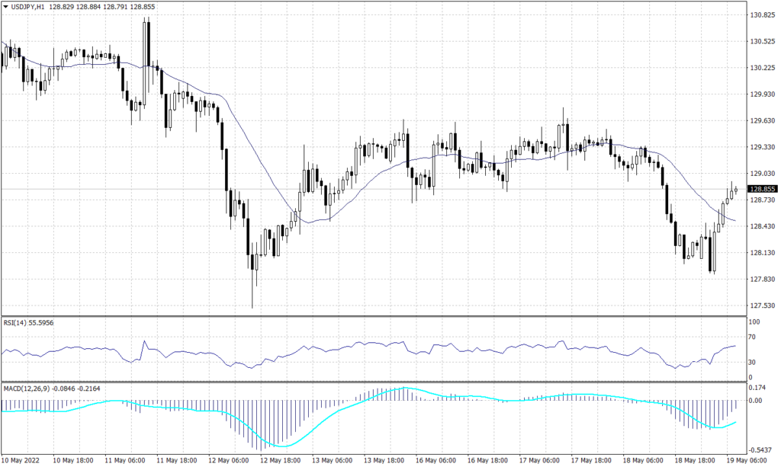Select the 10 May 2022 date label
Image resolution: width=781 pixels, height=467 pixels.
[x=21, y=461]
